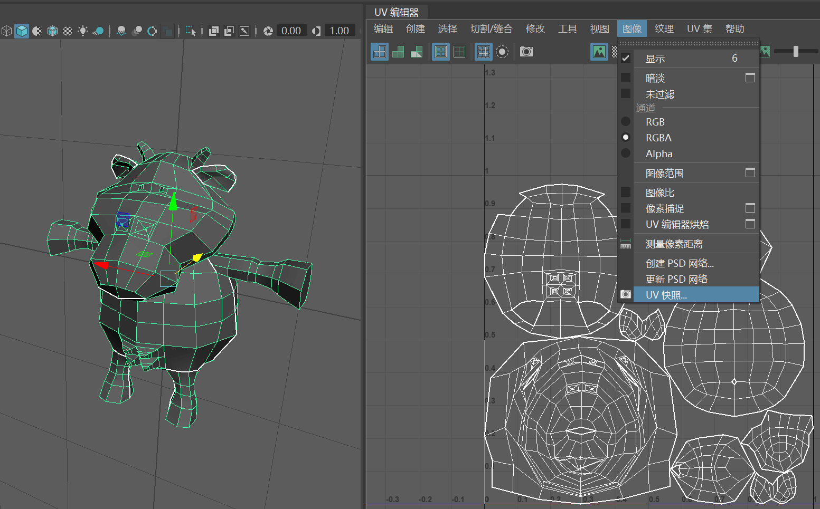Toggle UV wireframe display icon
This screenshot has width=820, height=509.
tap(379, 52)
